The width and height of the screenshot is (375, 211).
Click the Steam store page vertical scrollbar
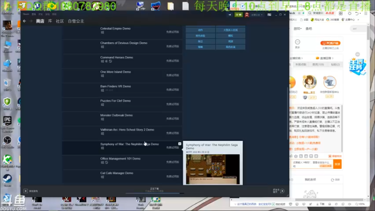(288, 113)
